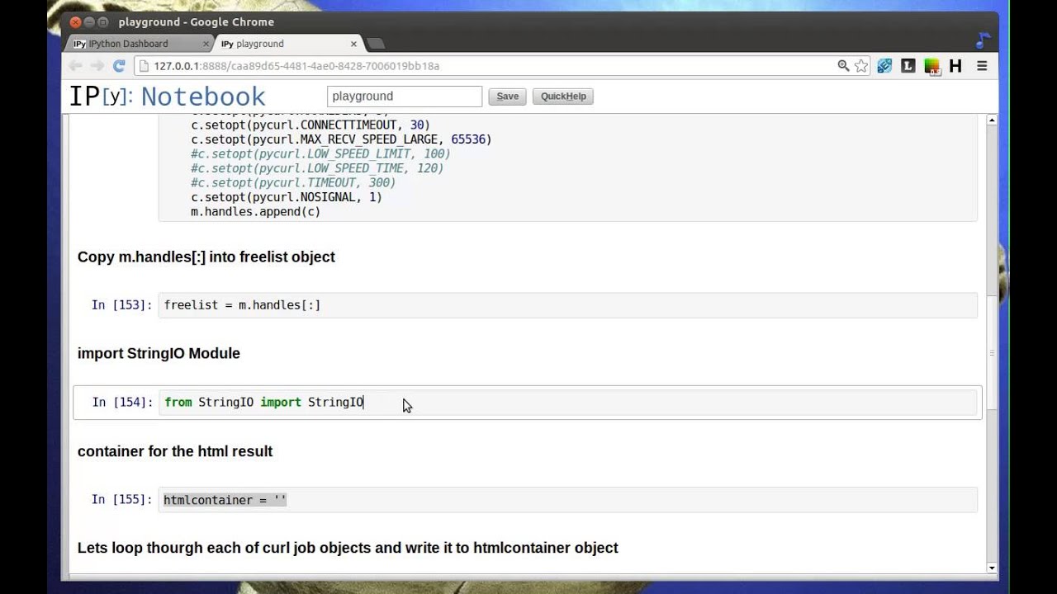Click the zoom magnifier icon in address bar
This screenshot has height=594, width=1057.
pos(843,66)
